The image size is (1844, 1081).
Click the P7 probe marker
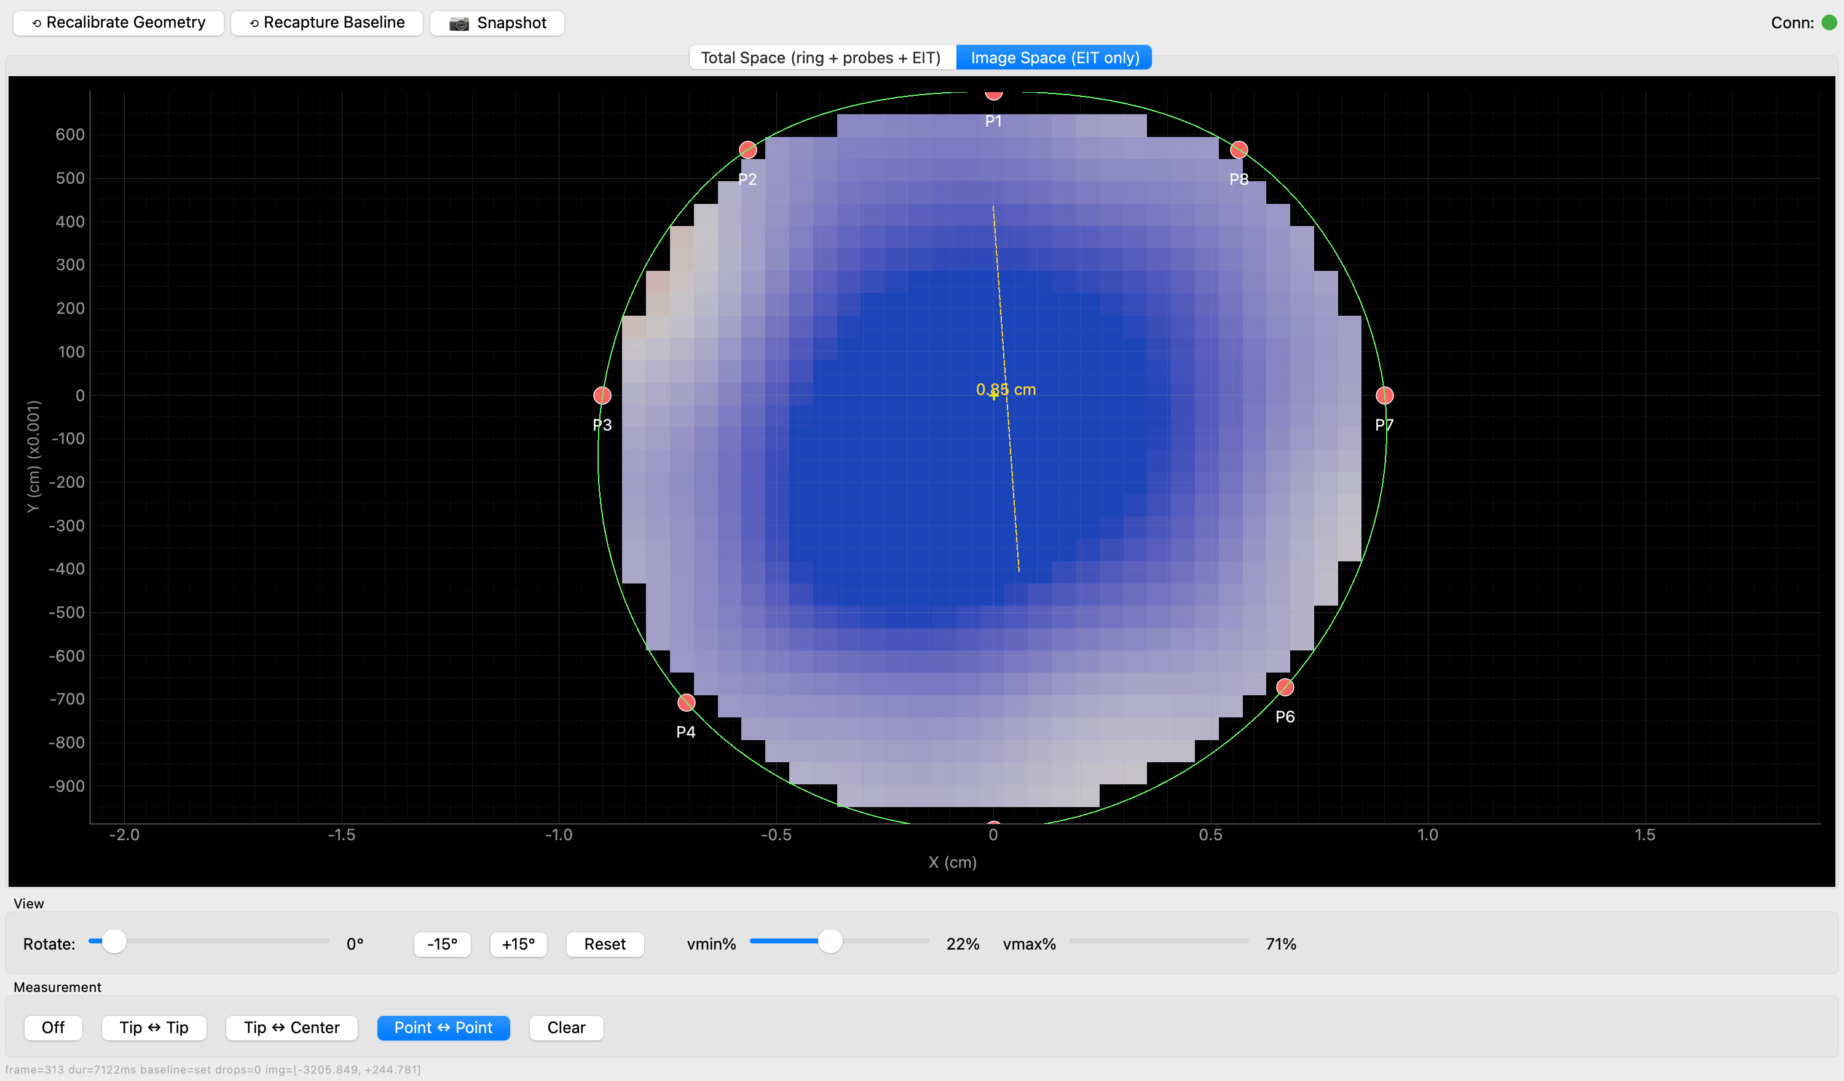coord(1384,396)
